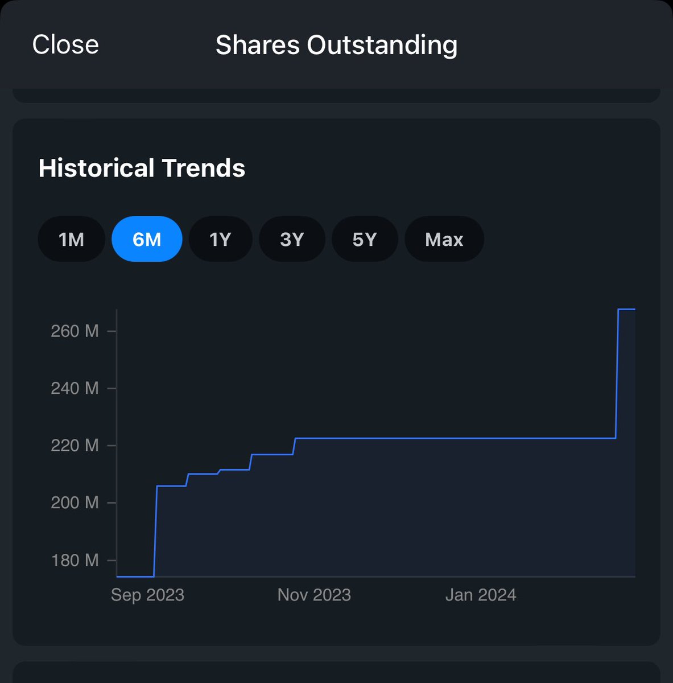This screenshot has height=683, width=673.
Task: Show the Max time range
Action: click(x=444, y=239)
